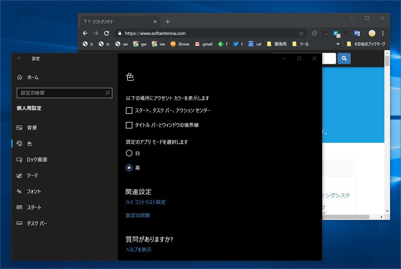Go back using Chrome's back arrow
Screen dimensions: 401x269
85,33
